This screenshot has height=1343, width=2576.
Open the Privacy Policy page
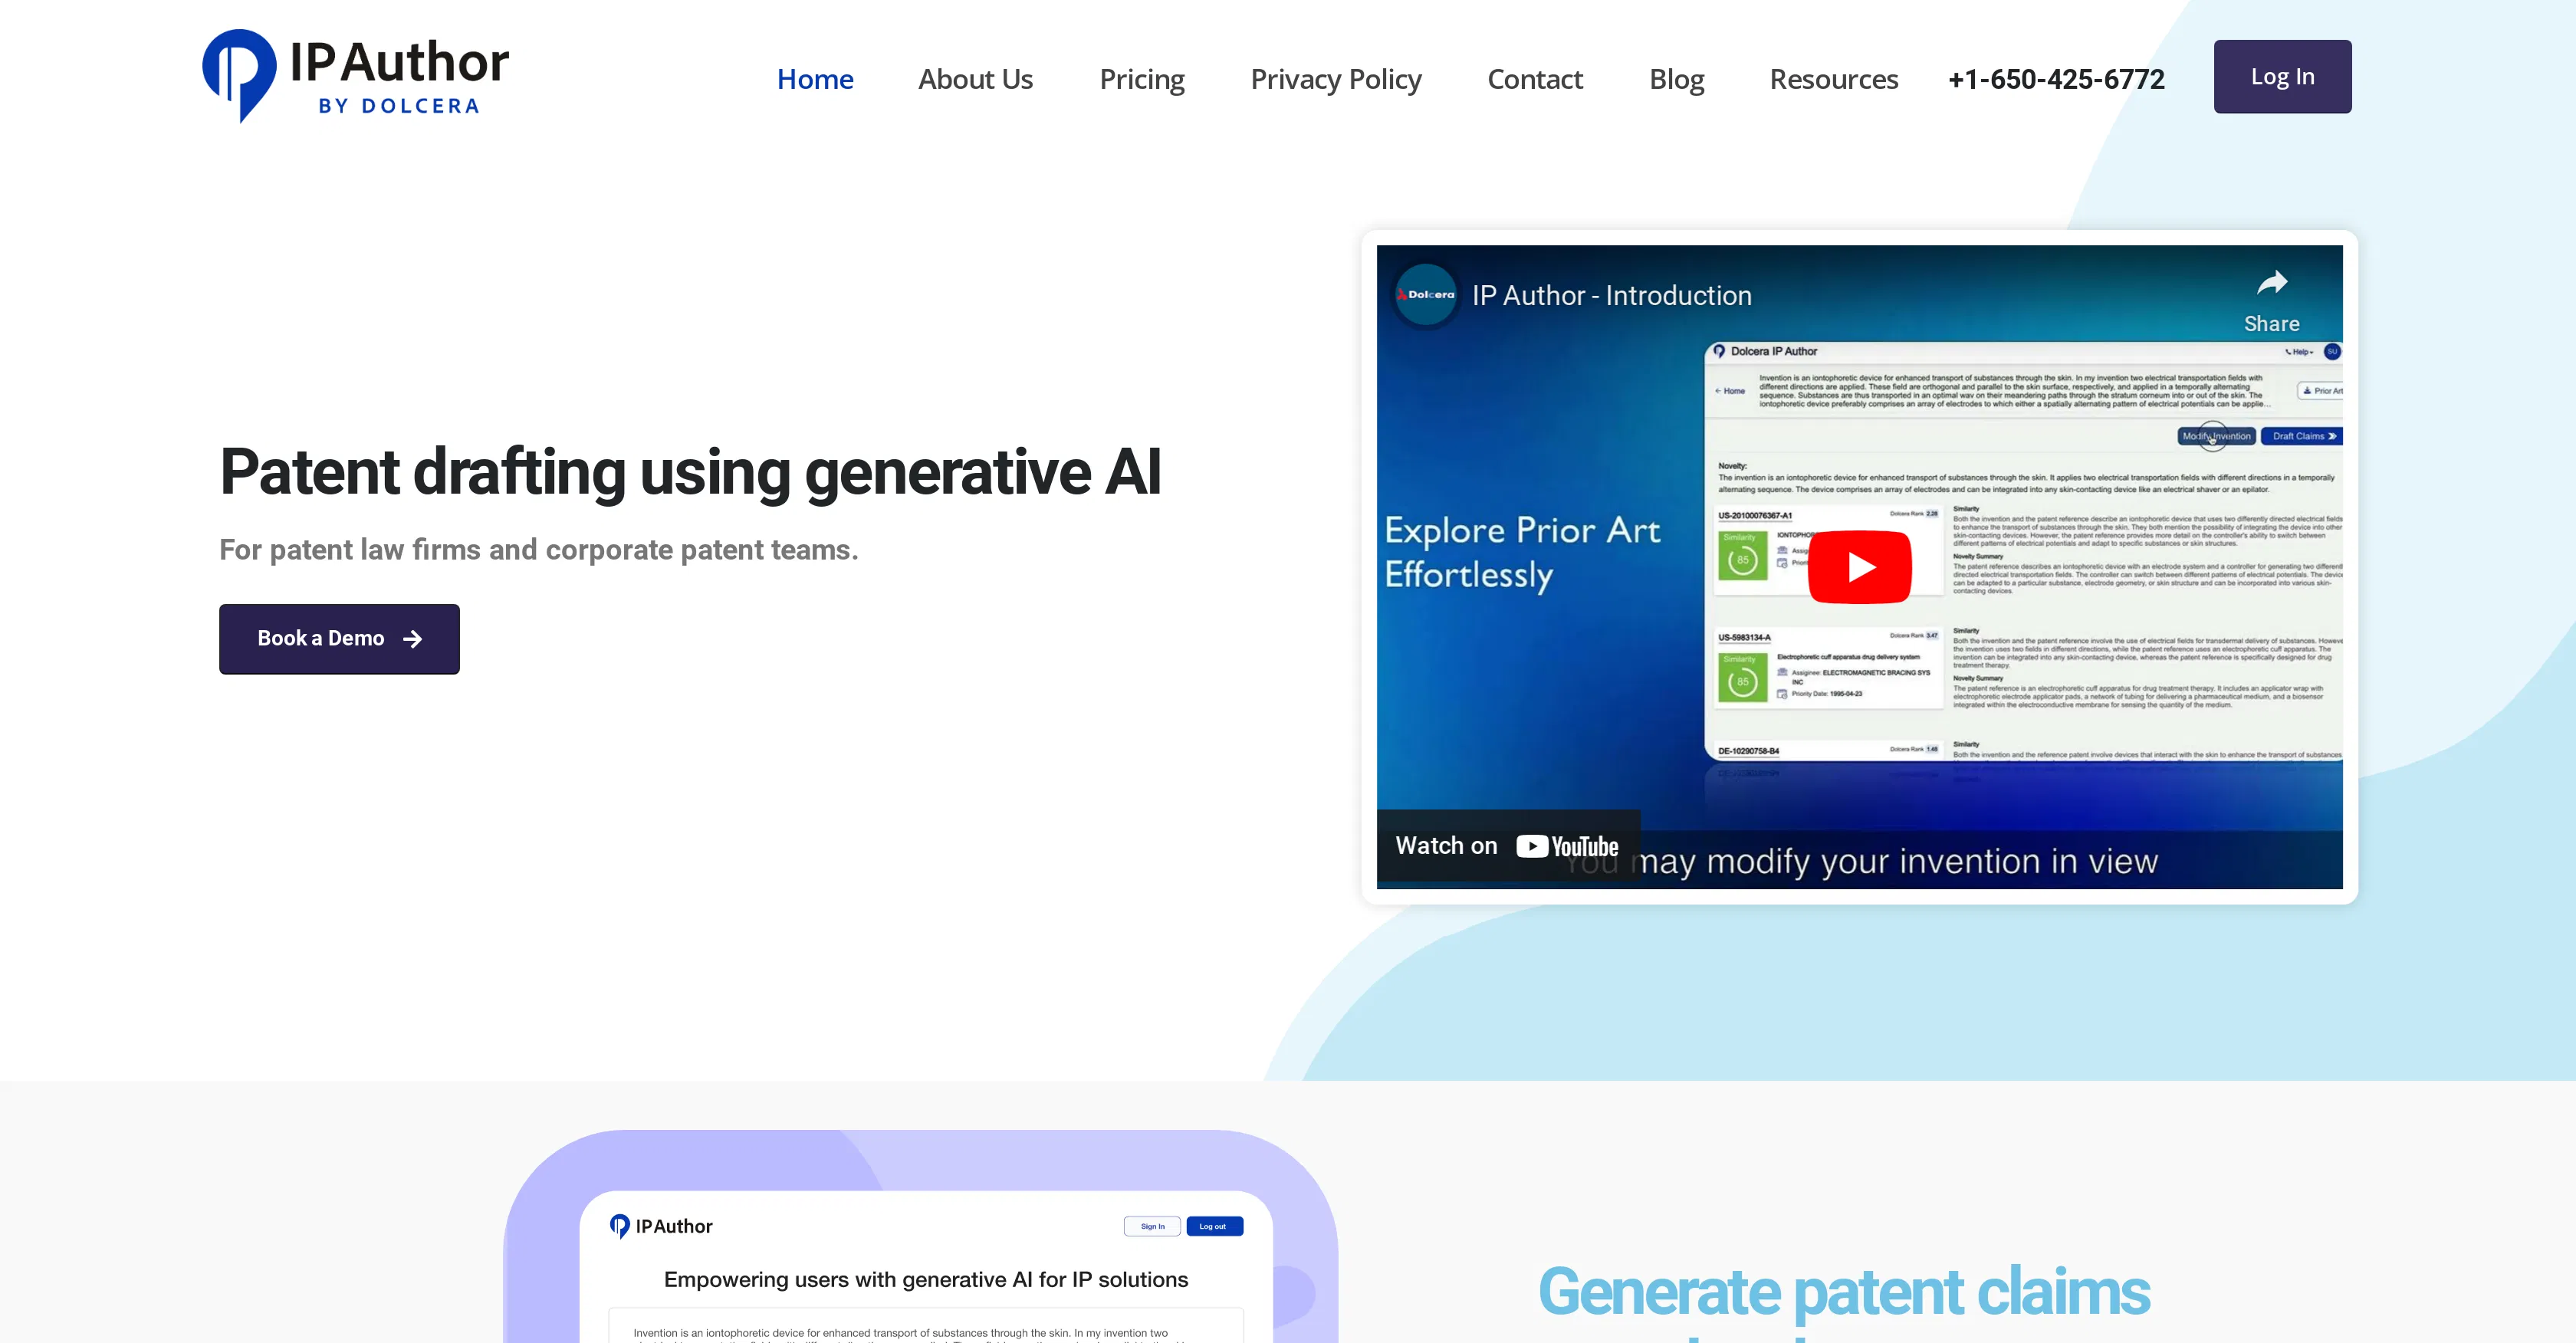coord(1336,79)
